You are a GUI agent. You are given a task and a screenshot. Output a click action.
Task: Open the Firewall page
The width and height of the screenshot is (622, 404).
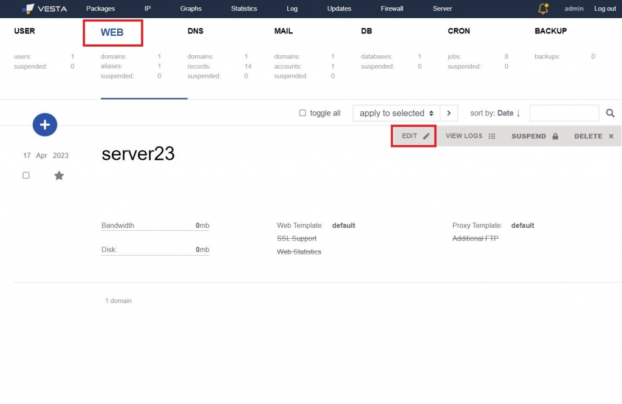[392, 9]
